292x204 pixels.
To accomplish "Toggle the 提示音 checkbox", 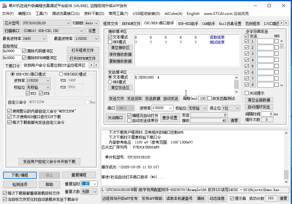I will (x=232, y=198).
